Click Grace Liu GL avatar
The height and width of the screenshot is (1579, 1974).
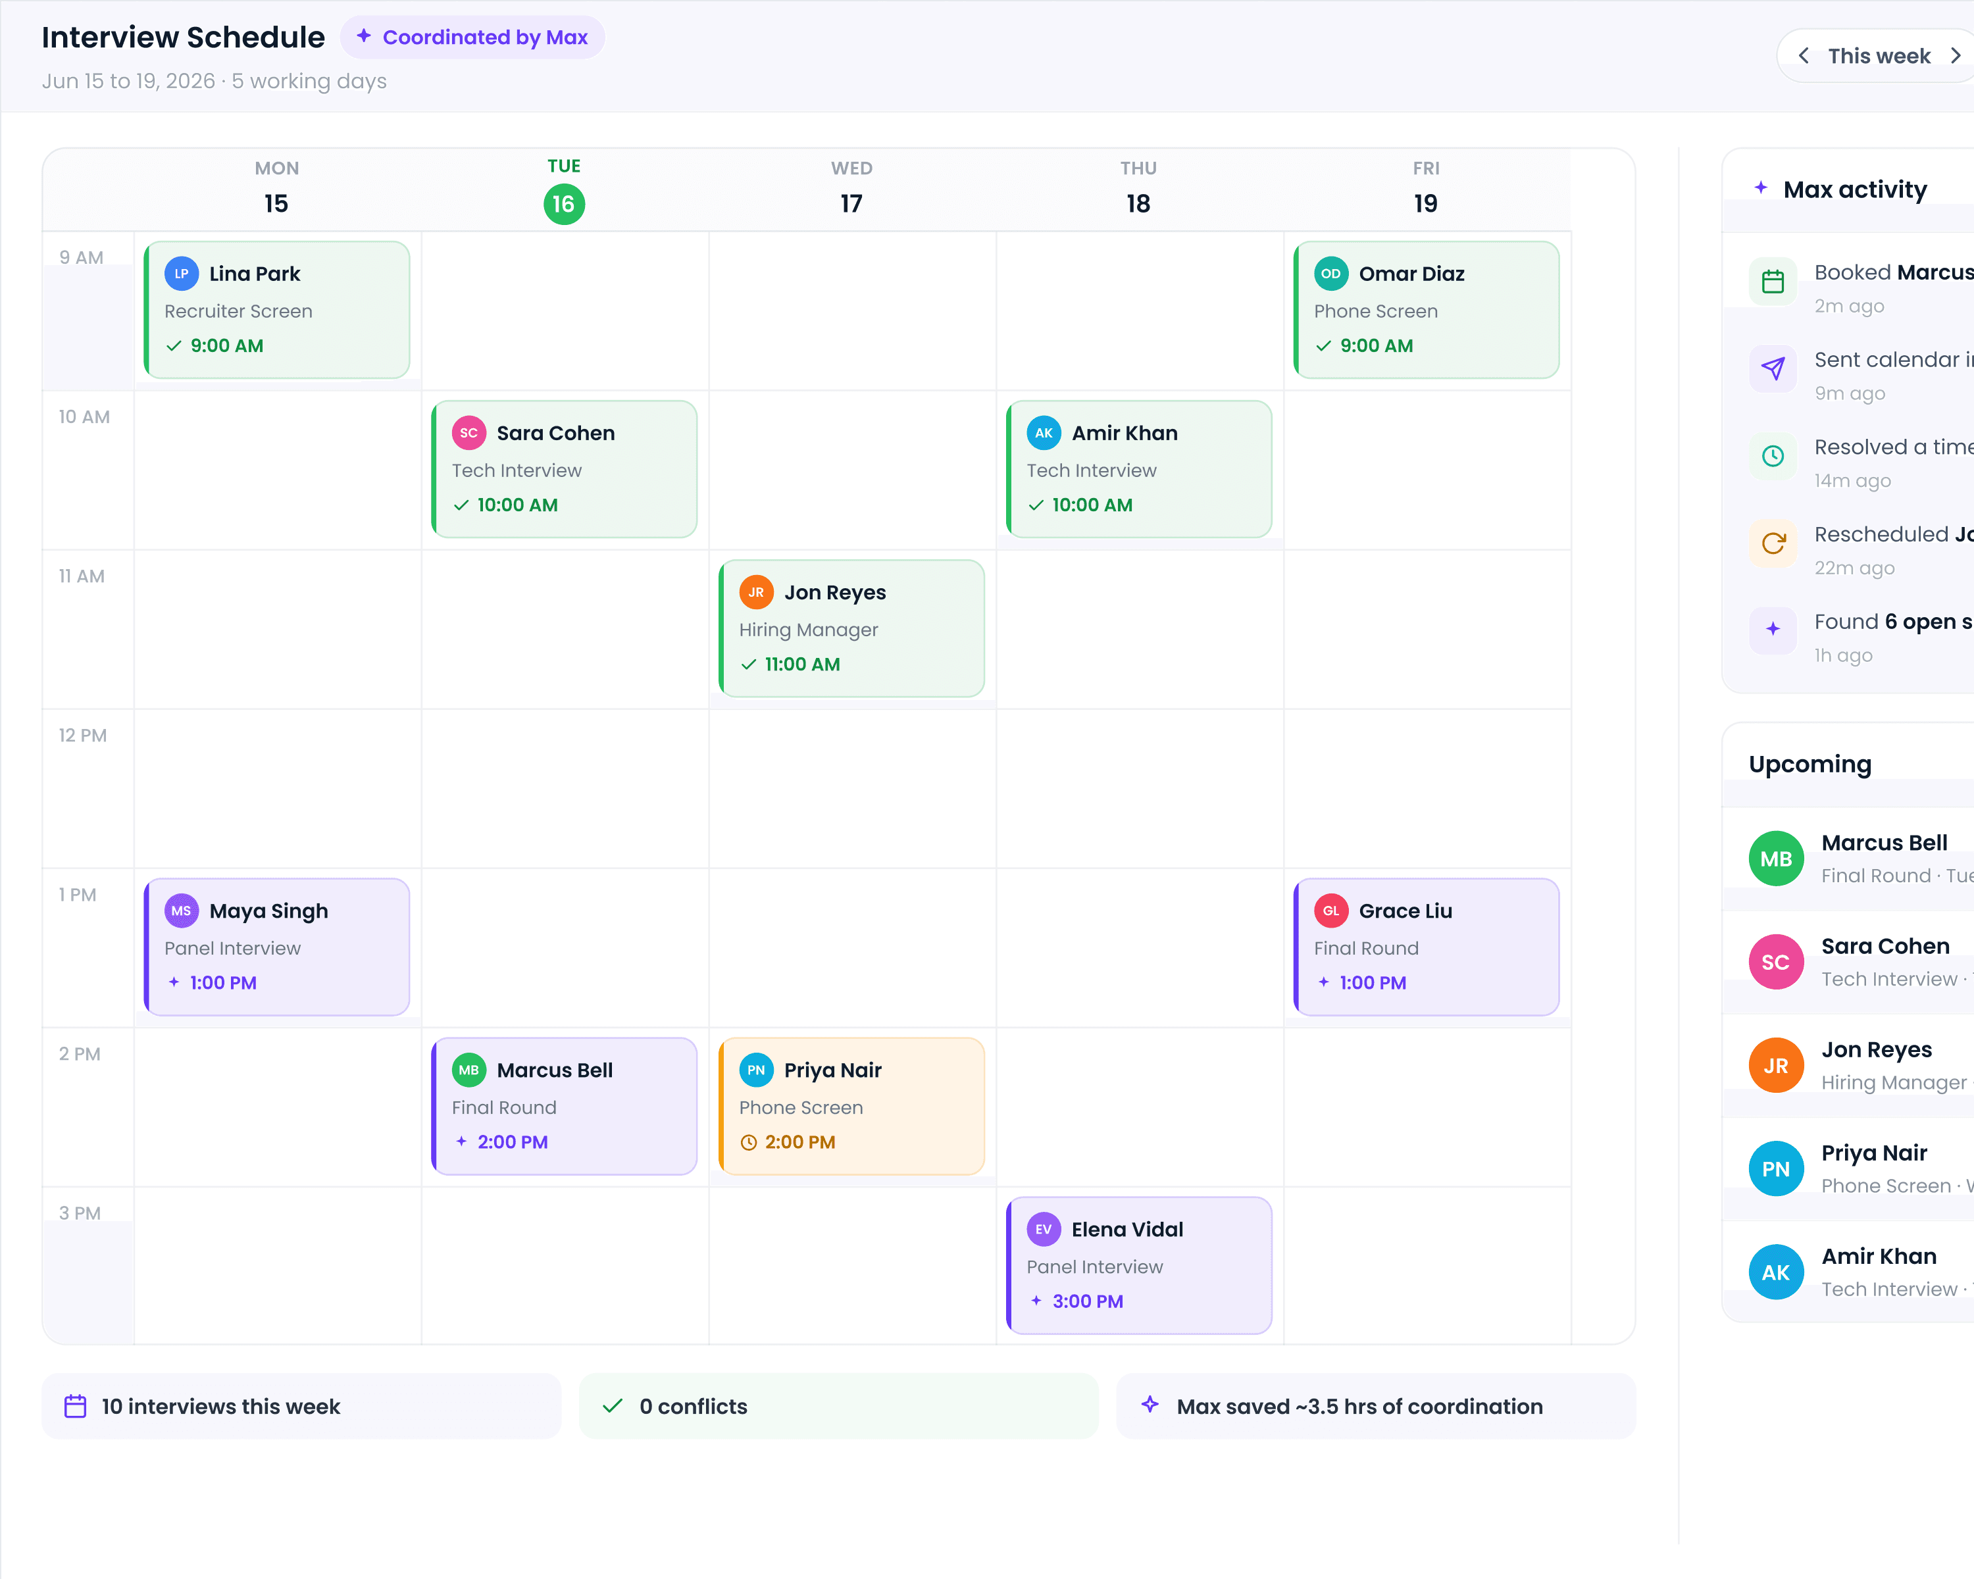click(x=1331, y=911)
